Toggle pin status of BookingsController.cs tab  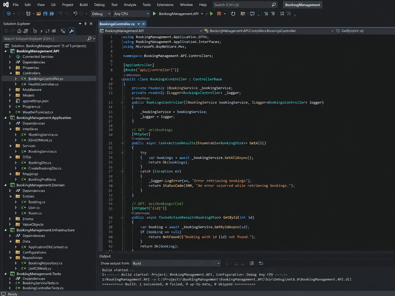[x=139, y=24]
